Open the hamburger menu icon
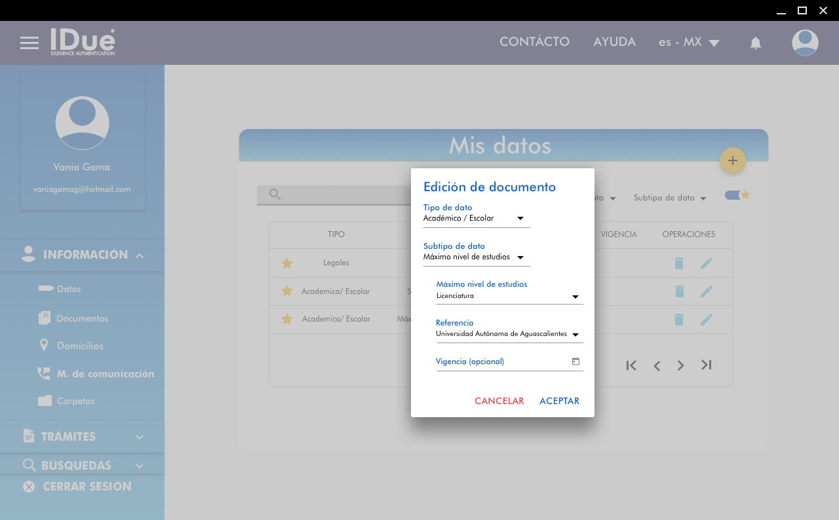The height and width of the screenshot is (520, 839). 29,43
